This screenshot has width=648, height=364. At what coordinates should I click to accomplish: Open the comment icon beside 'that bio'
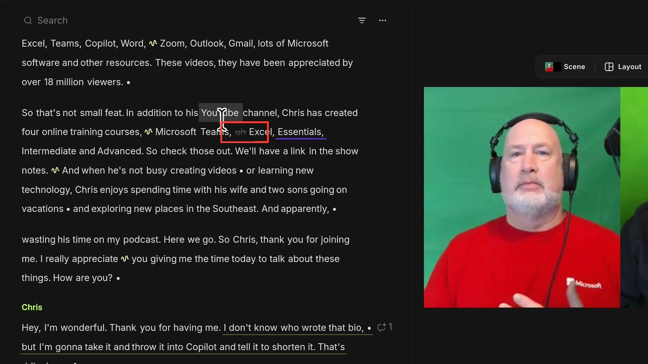pyautogui.click(x=382, y=327)
